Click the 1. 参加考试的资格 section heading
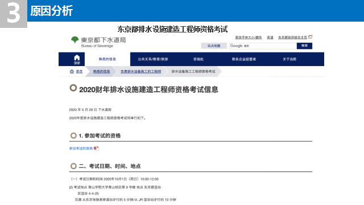Image resolution: width=364 pixels, height=205 pixels. [x=100, y=136]
